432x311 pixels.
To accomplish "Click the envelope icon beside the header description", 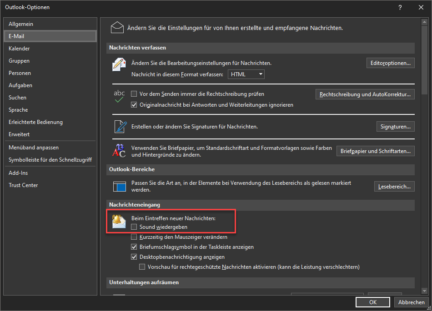I will click(117, 28).
